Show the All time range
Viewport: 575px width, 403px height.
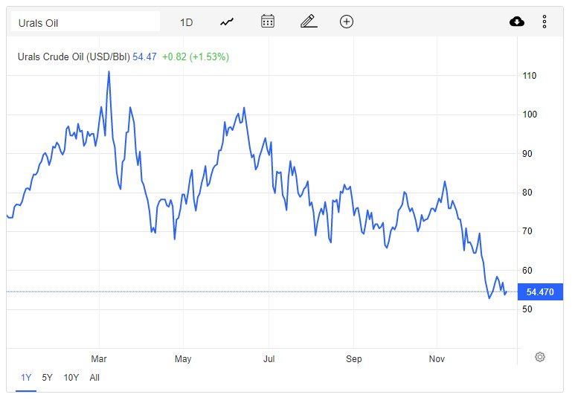94,378
